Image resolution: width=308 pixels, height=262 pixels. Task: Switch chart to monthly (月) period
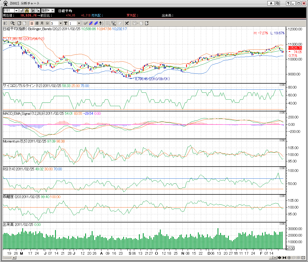click(42, 23)
